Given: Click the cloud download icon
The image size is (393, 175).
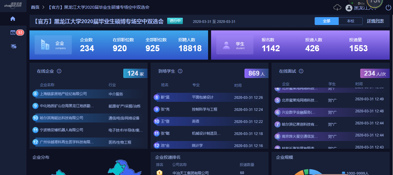Looking at the screenshot, I should point(337,8).
